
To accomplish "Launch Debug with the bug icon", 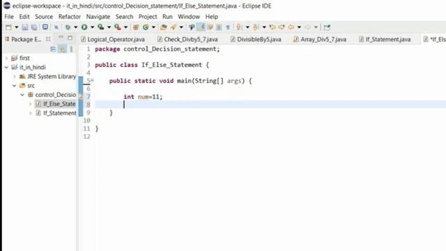I will [68, 27].
